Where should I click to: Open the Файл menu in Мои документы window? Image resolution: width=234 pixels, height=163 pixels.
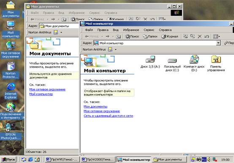(35, 13)
